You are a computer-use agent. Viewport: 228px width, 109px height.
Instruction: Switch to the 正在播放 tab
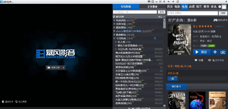(x=152, y=7)
